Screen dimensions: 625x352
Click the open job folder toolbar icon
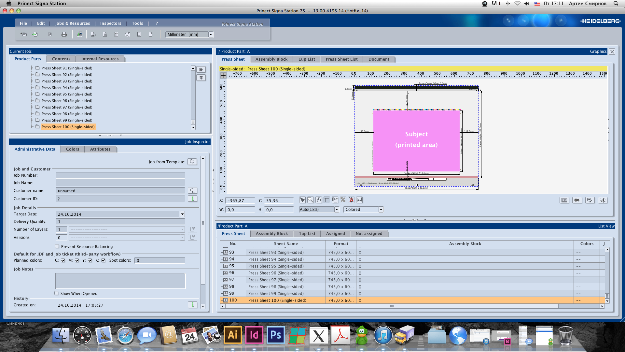[23, 34]
